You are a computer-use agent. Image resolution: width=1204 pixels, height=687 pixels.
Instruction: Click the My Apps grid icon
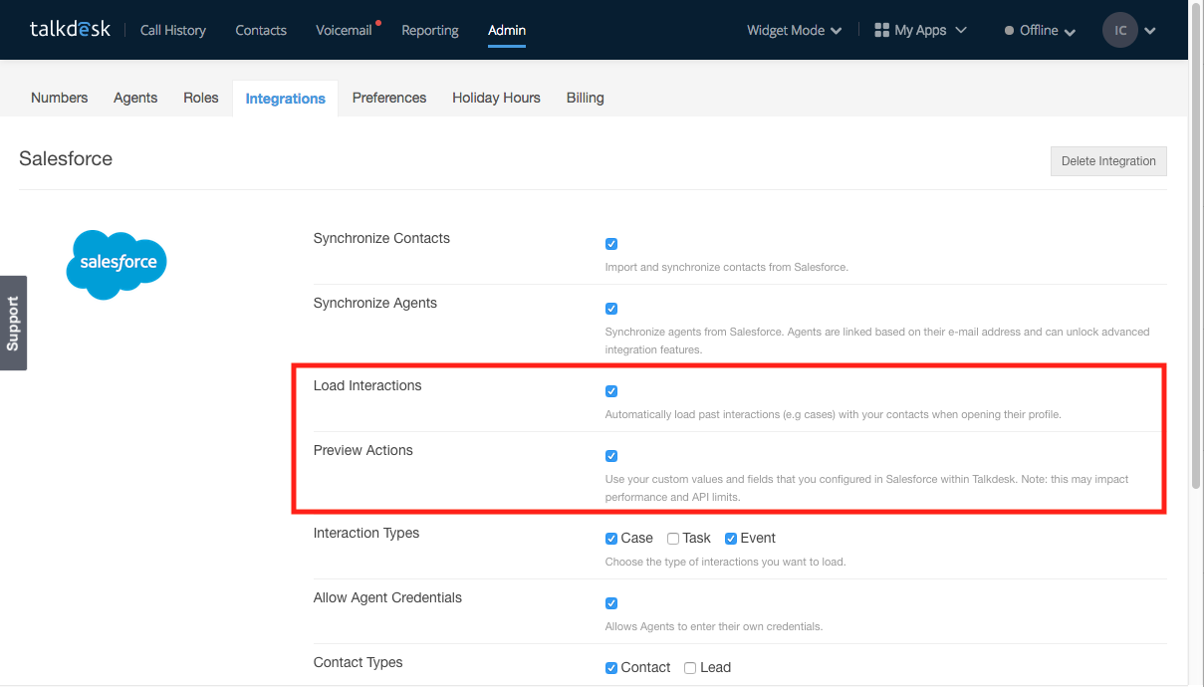tap(881, 30)
